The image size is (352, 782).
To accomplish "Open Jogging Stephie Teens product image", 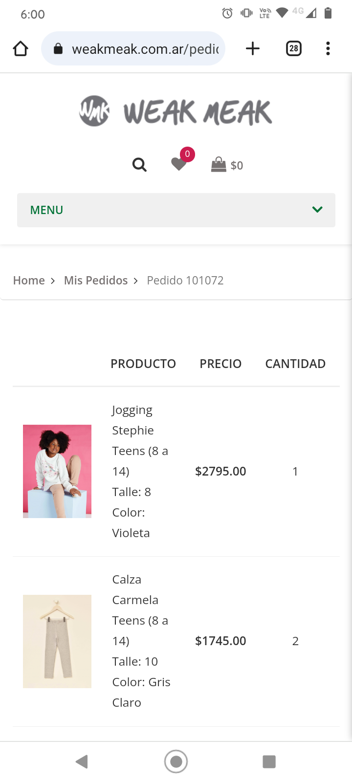I will coord(57,471).
